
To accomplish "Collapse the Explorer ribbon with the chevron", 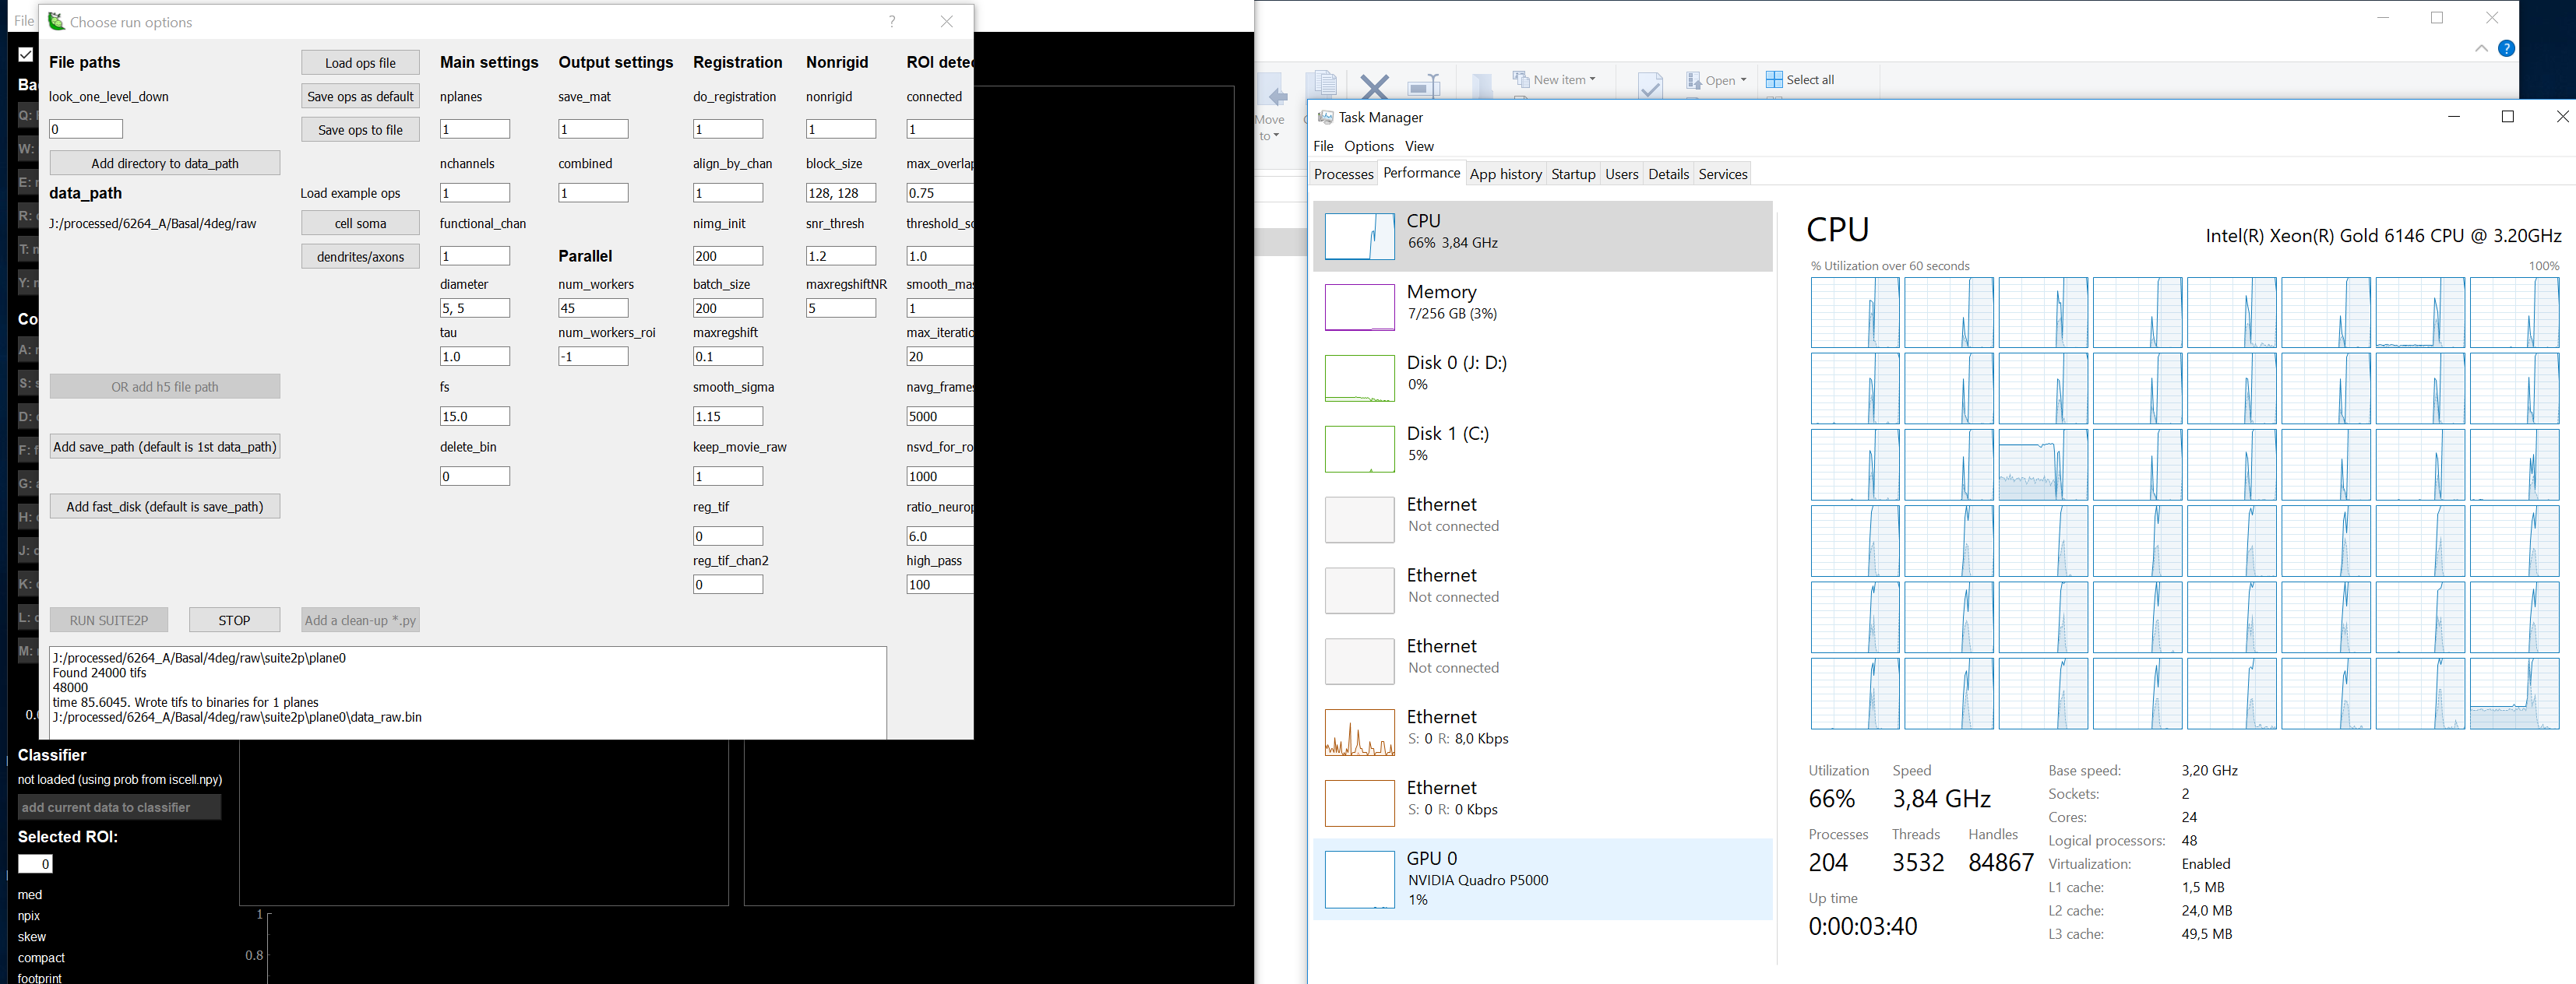I will (x=2481, y=49).
